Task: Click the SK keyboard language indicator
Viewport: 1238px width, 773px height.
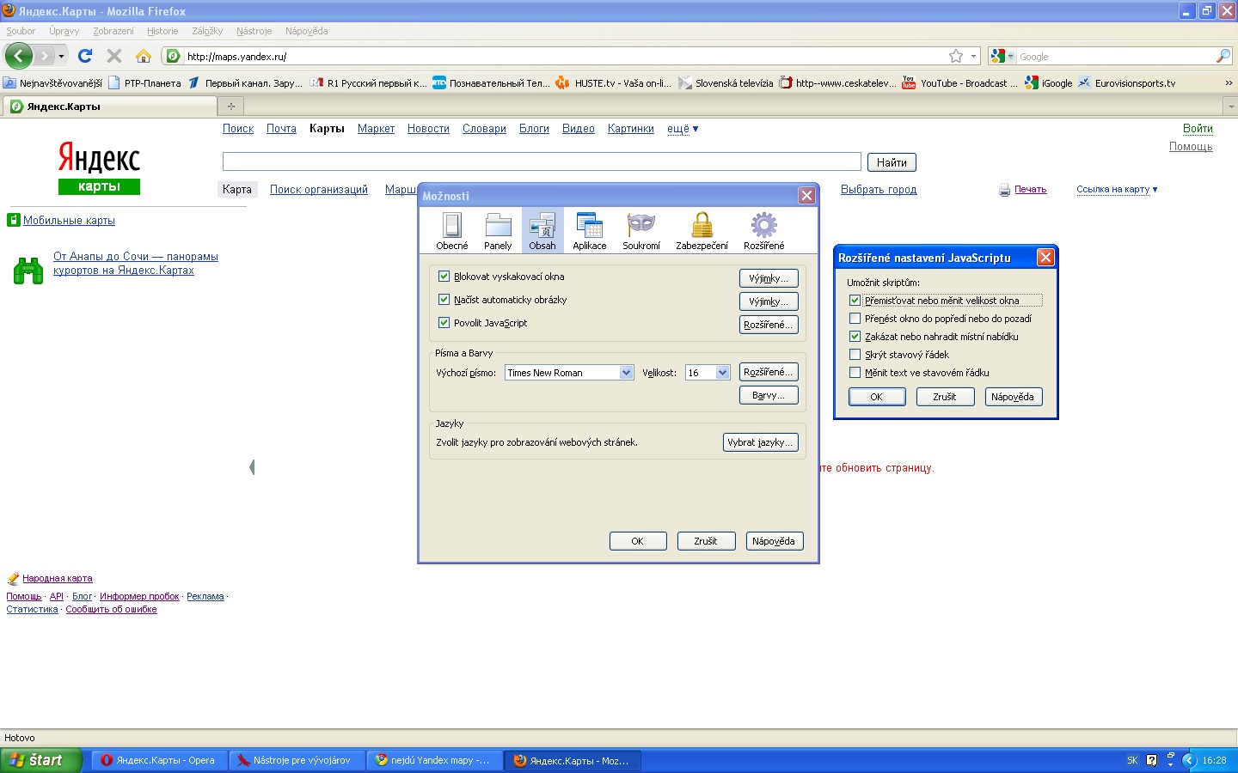Action: [1132, 760]
